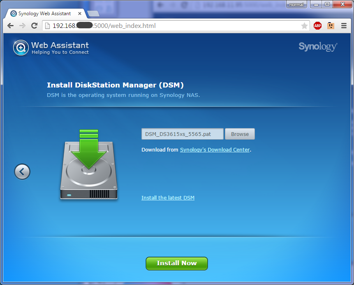Click the Synology brand logo
Screen dimensions: 354x285
point(318,47)
